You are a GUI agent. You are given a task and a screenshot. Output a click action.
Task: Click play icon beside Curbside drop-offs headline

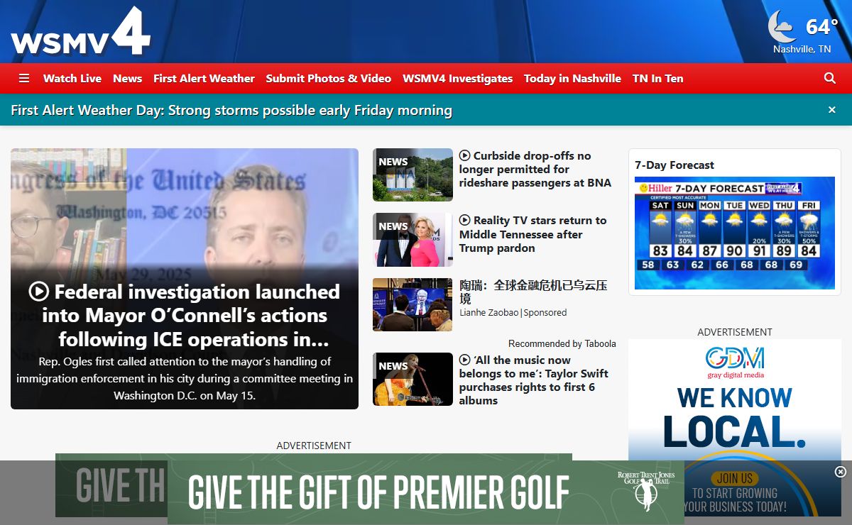pos(465,155)
